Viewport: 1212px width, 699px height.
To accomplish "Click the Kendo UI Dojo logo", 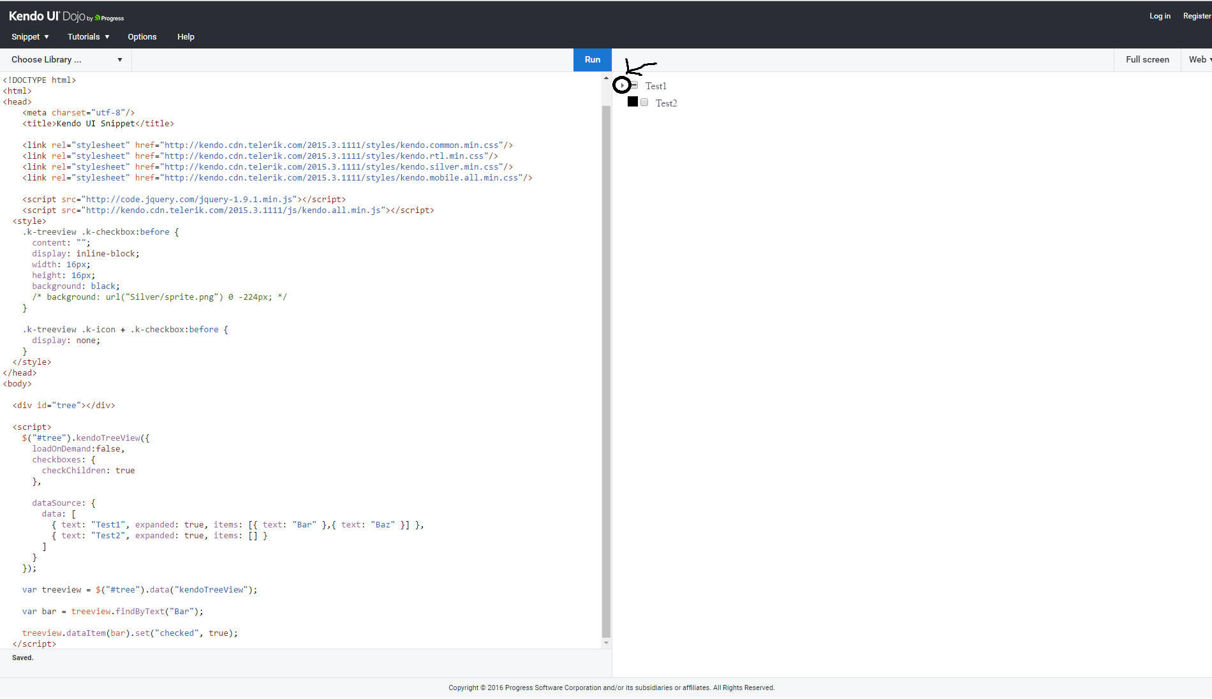I will tap(66, 17).
